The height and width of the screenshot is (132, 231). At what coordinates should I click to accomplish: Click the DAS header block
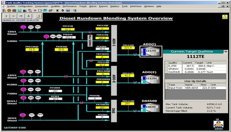(x=114, y=111)
